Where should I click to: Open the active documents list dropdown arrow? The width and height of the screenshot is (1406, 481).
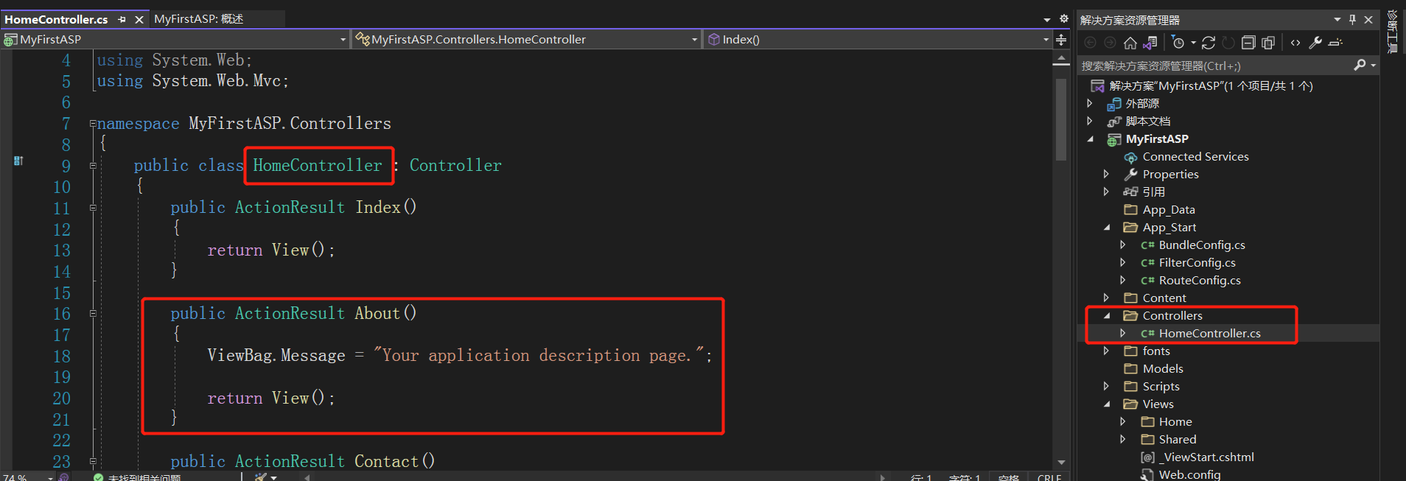point(1046,19)
